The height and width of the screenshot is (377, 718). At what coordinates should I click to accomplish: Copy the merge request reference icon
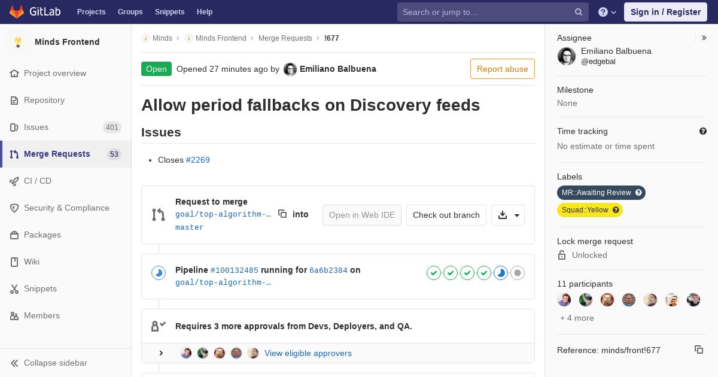[x=698, y=349]
